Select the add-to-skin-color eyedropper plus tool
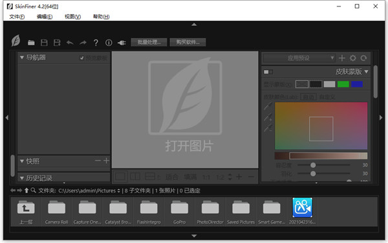 268,117
